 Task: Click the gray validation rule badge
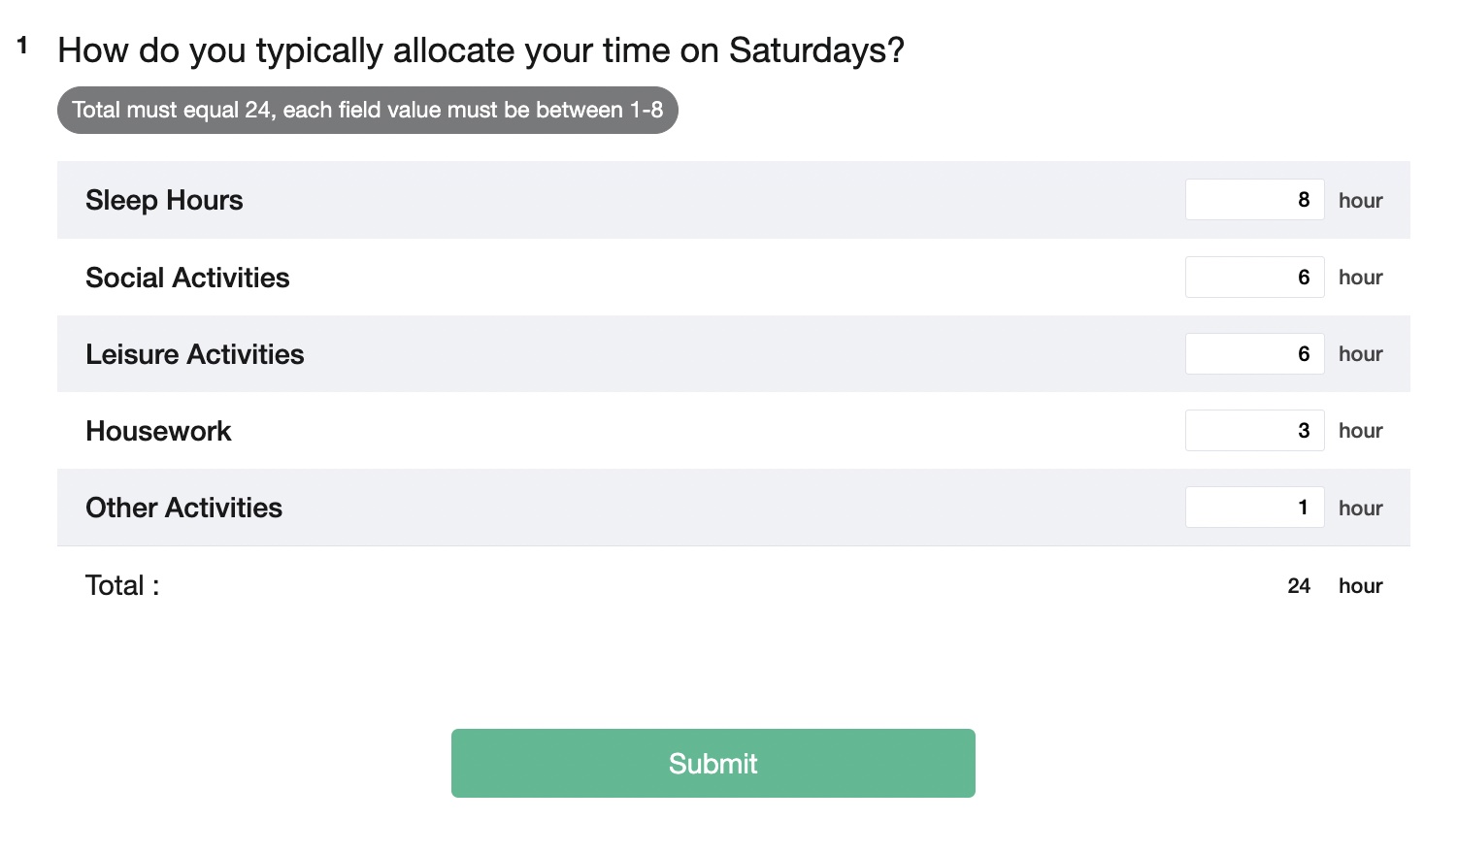click(367, 110)
